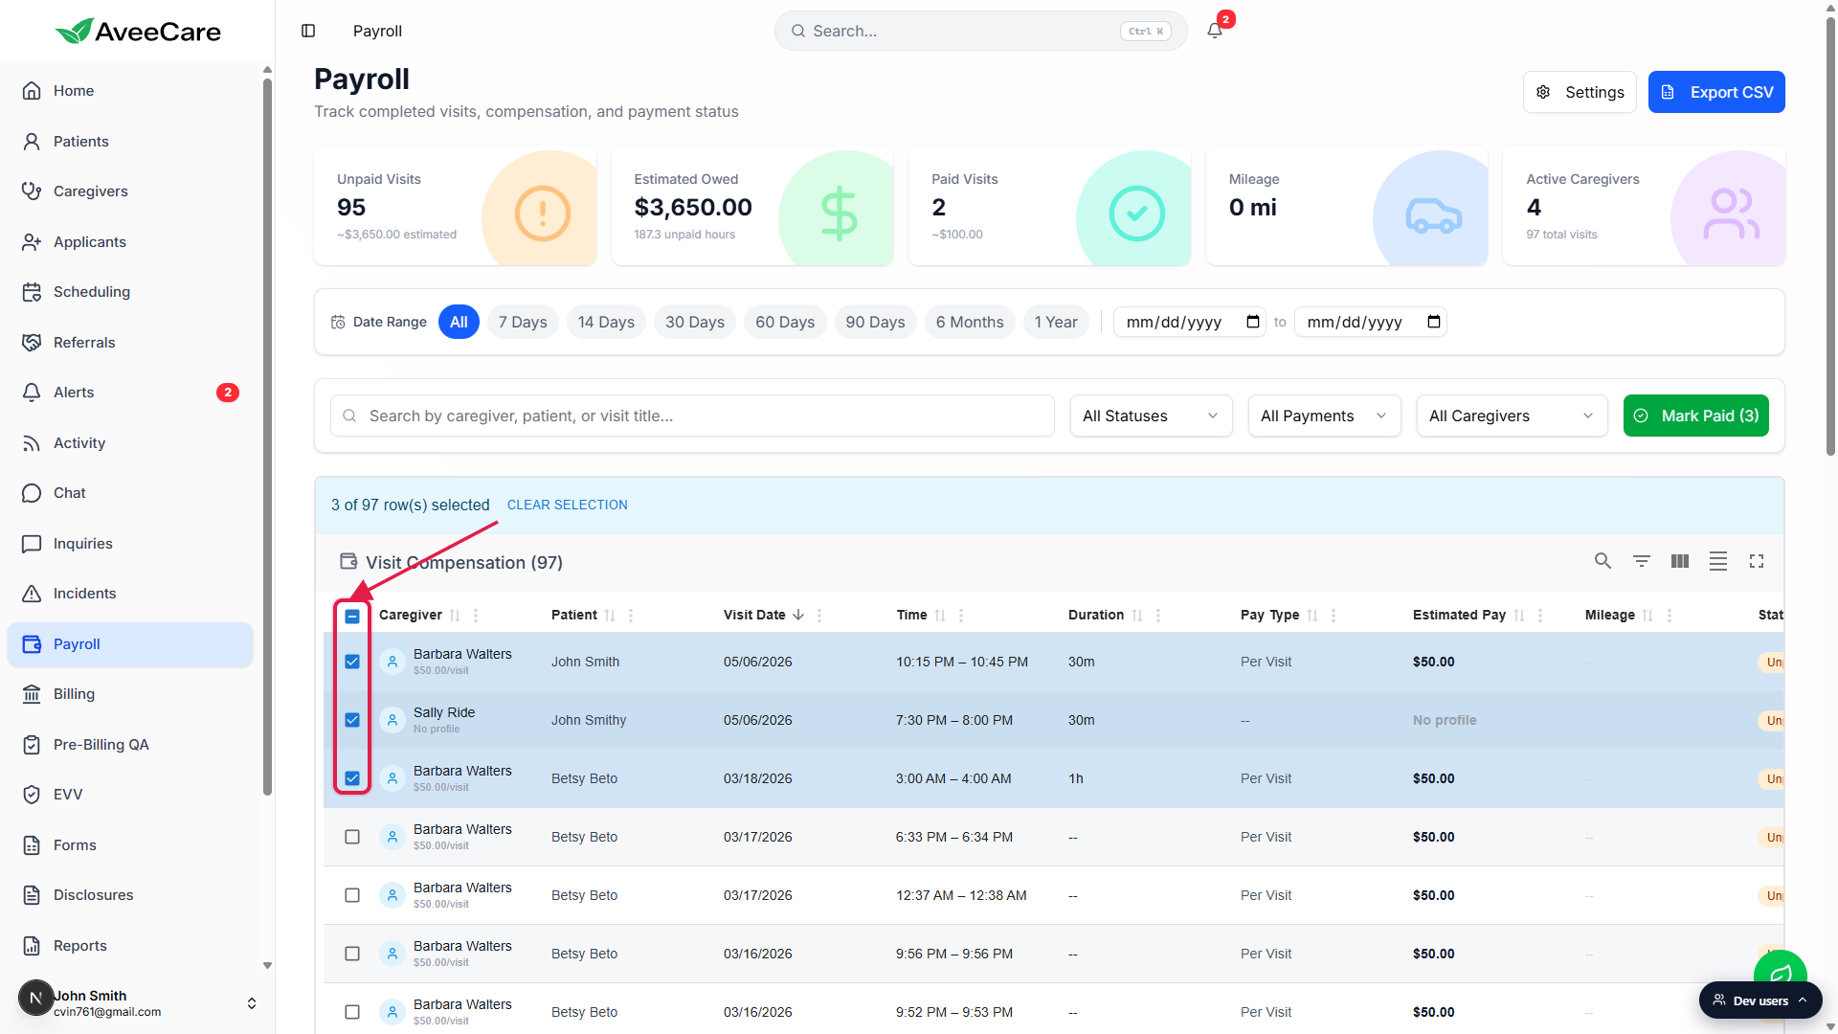
Task: Sort by Visit Date arrow
Action: [798, 615]
